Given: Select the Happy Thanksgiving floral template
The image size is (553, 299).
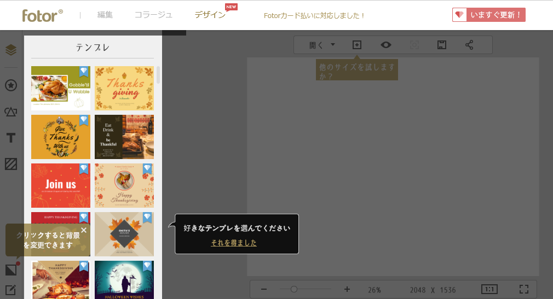Looking at the screenshot, I should [x=124, y=186].
